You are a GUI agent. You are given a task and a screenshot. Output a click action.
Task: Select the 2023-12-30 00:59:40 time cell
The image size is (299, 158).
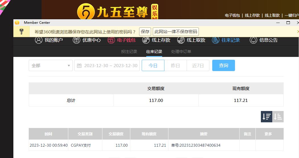pos(49,145)
